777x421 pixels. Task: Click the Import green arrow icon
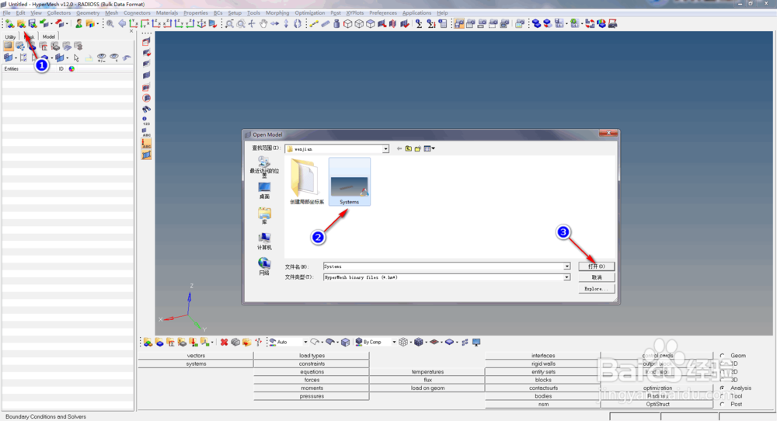44,23
